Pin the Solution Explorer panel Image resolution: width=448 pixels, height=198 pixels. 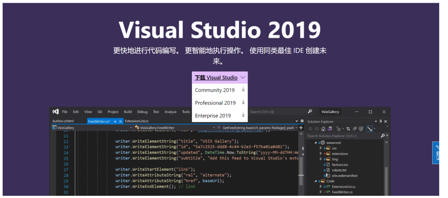pyautogui.click(x=381, y=121)
